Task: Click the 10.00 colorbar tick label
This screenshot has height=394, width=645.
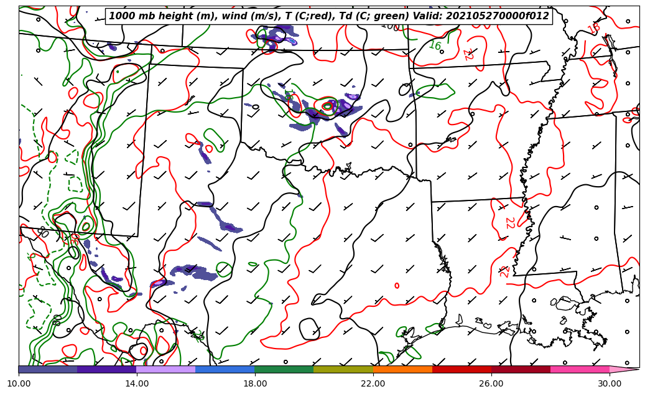Action: [19, 383]
